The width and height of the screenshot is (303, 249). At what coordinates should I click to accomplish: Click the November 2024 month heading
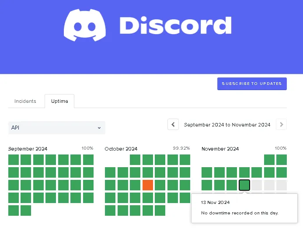coord(220,149)
